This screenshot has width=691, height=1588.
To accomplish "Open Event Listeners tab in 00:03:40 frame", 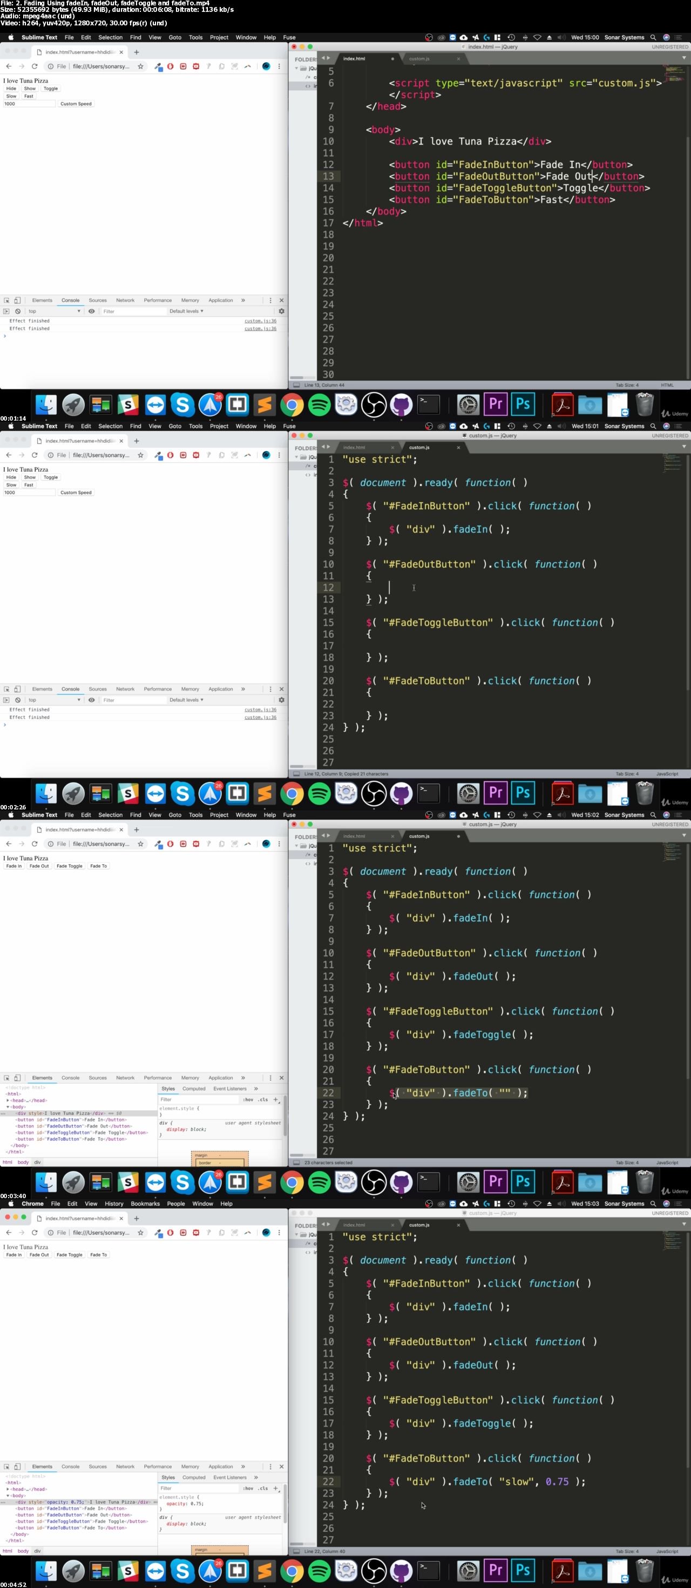I will tap(230, 1089).
